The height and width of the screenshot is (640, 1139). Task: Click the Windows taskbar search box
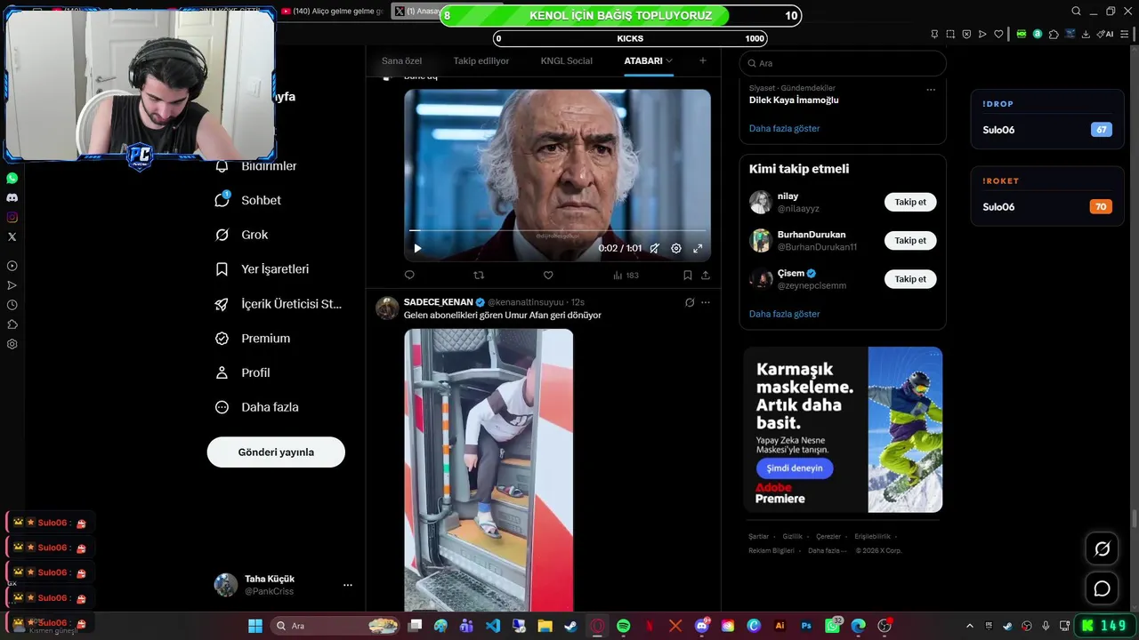pos(336,626)
